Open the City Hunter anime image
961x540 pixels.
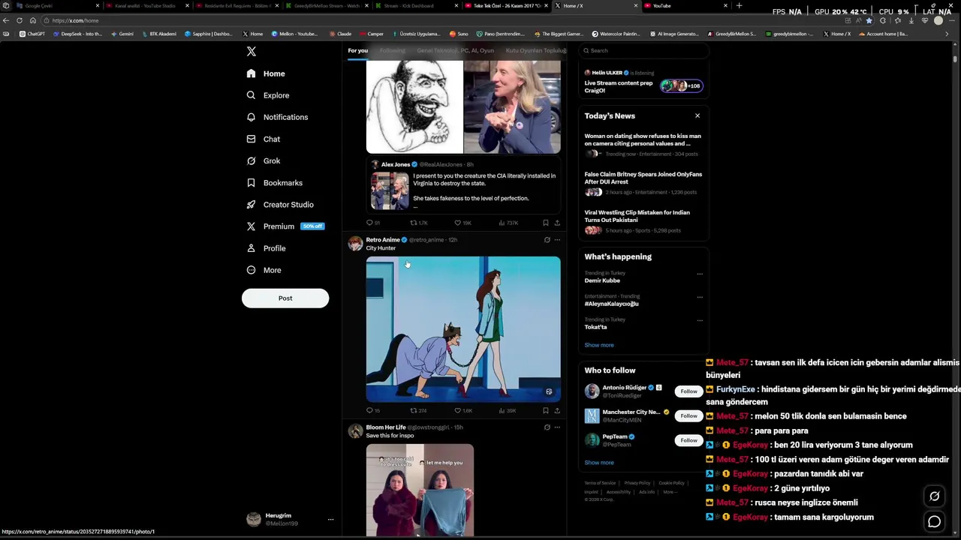pos(463,329)
